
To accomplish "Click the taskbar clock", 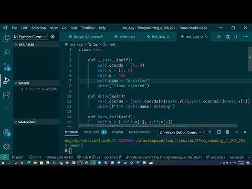I will click(x=241, y=163).
